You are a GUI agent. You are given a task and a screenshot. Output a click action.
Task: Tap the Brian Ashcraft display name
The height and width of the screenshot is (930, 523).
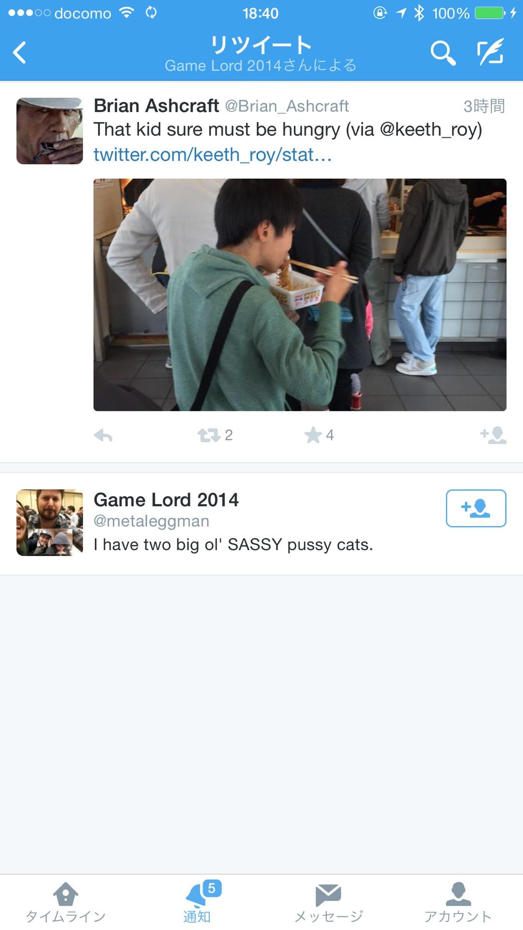click(x=156, y=106)
